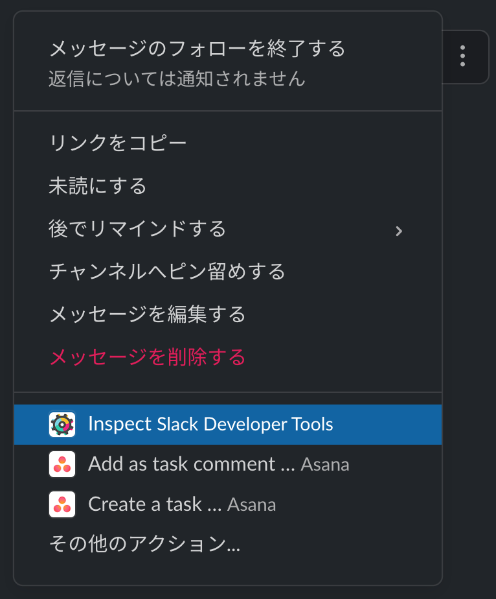The image size is (496, 599).
Task: Expand the 後でリマインドする submenu arrow
Action: [x=399, y=230]
